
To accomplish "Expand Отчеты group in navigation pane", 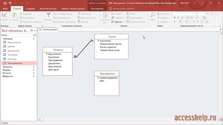I will [x=34, y=73].
